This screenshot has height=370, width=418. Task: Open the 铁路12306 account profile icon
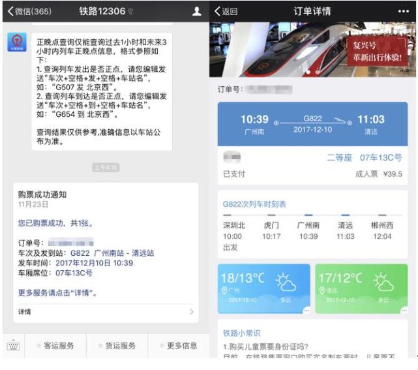[x=197, y=11]
